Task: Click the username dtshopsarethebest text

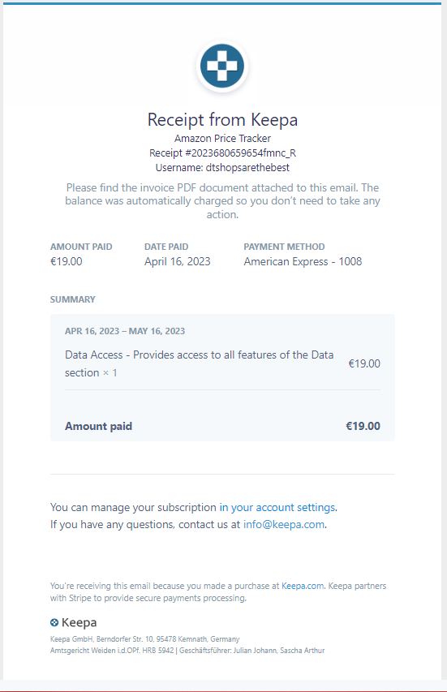Action: [x=222, y=168]
